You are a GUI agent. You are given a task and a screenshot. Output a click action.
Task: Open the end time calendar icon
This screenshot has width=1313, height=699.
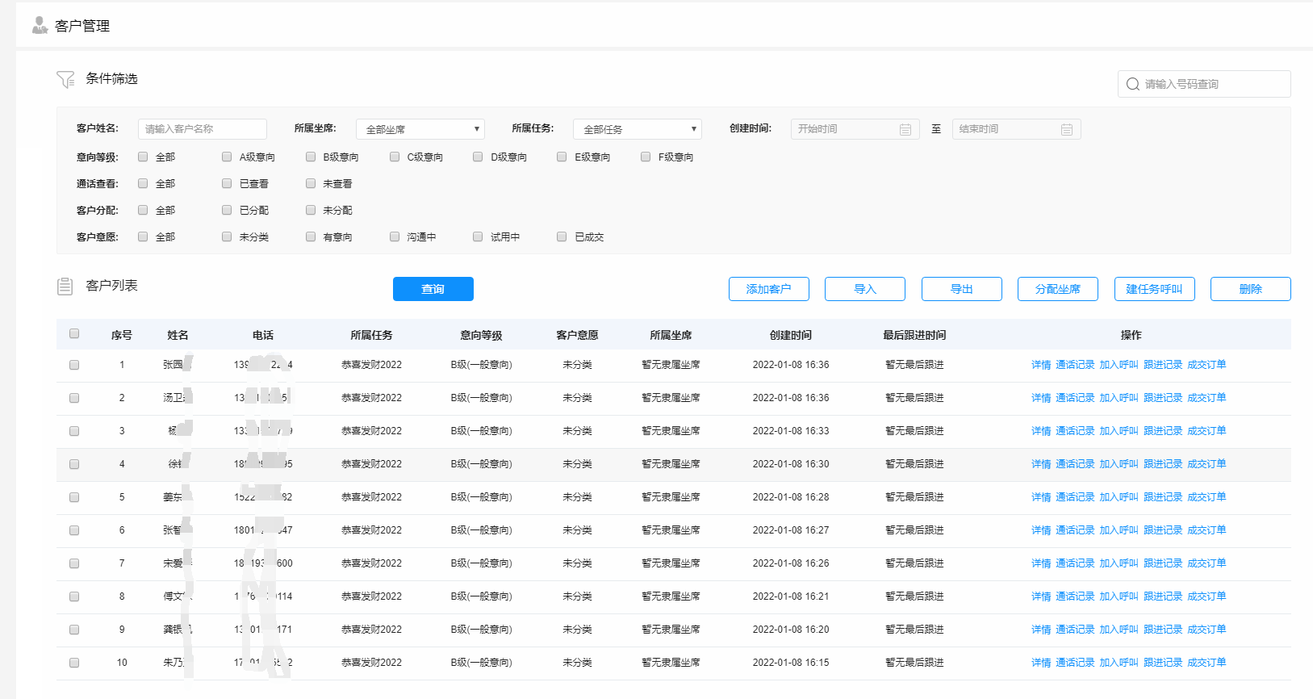tap(1067, 129)
